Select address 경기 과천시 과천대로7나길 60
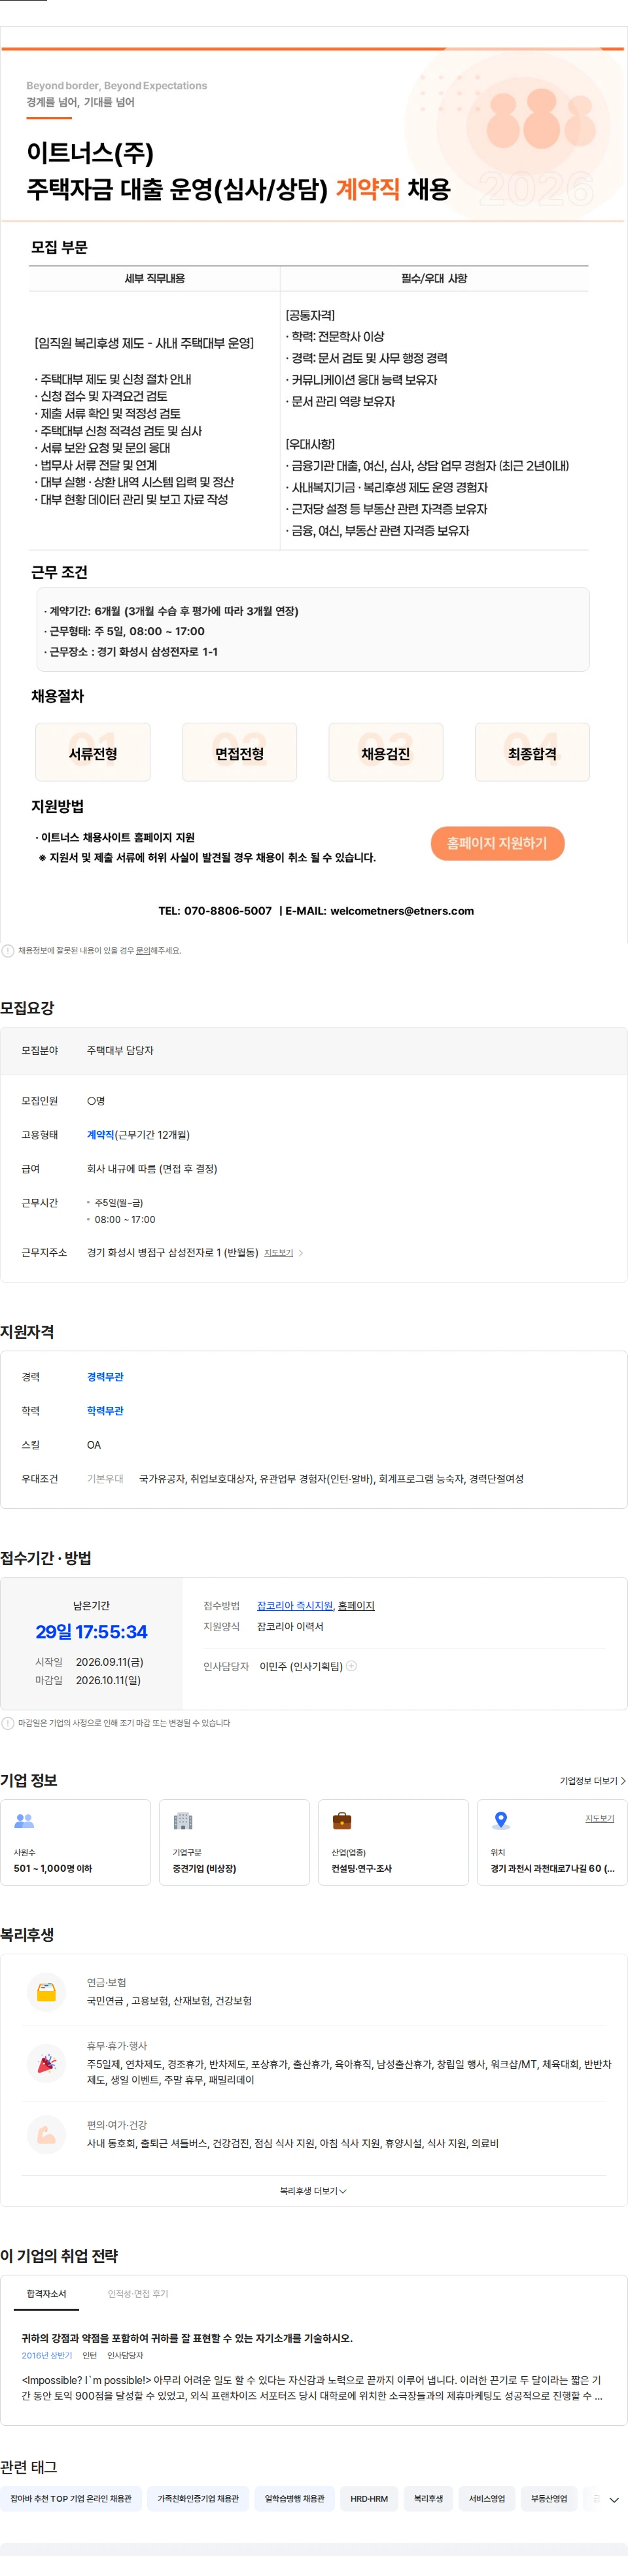628x2556 pixels. (551, 1869)
